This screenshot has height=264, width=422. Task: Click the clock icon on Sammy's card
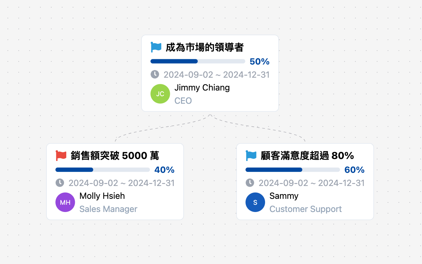[x=250, y=183]
